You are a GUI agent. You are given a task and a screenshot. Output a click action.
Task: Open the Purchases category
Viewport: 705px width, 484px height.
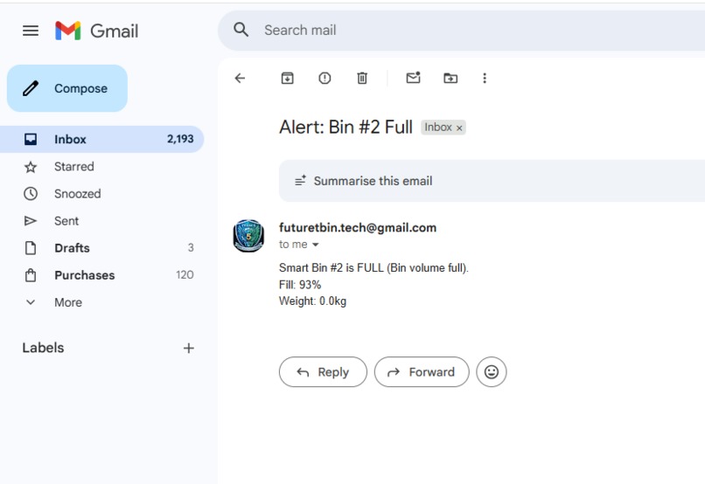[x=101, y=275]
